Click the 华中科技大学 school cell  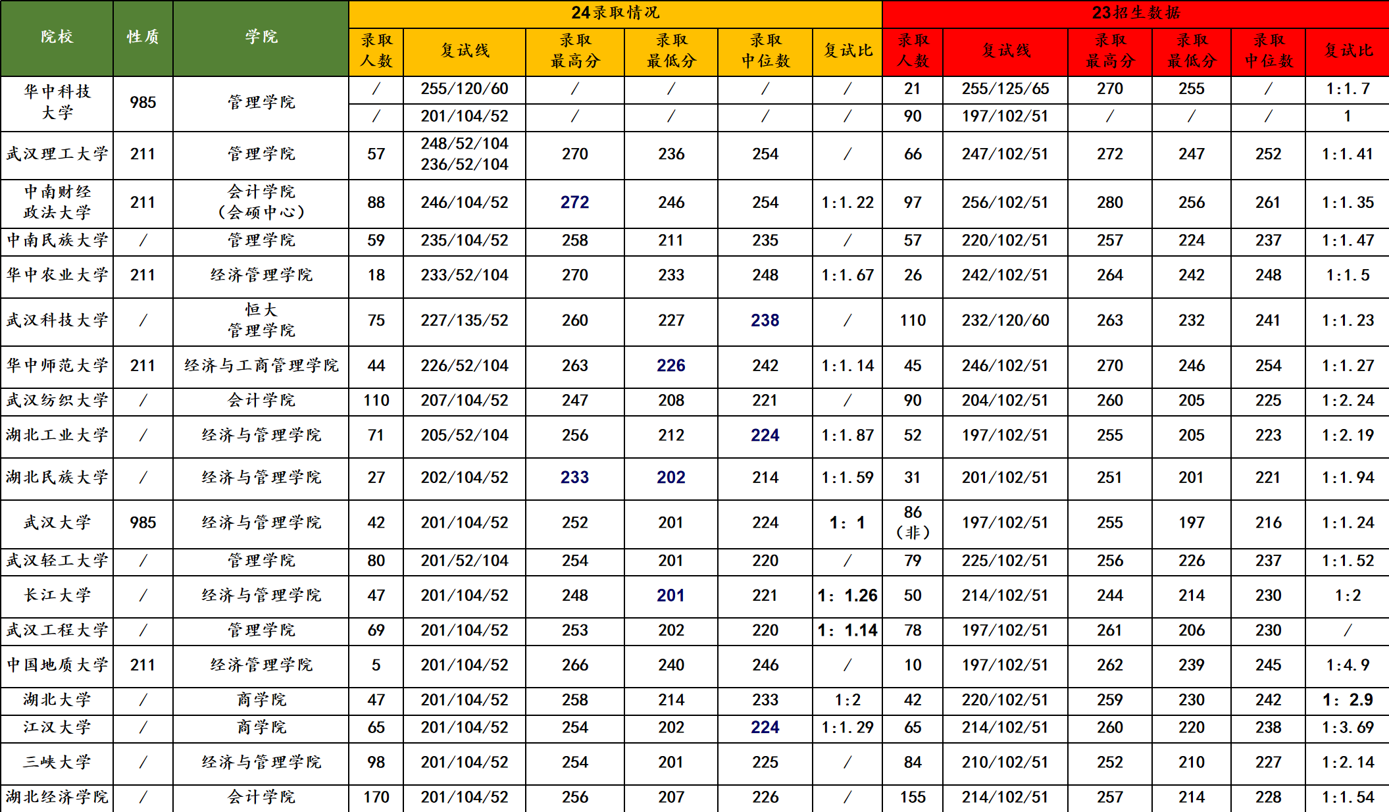(x=57, y=103)
